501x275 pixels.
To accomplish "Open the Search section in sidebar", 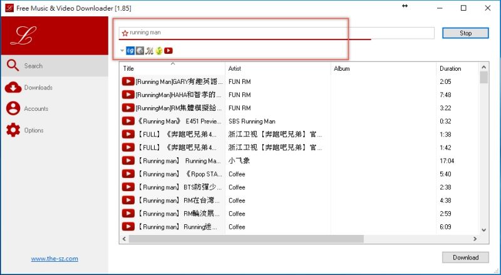I will pyautogui.click(x=54, y=66).
